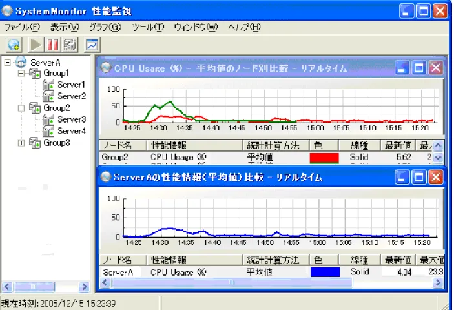Collapse the ServerA root node
454x310 pixels.
[8, 62]
